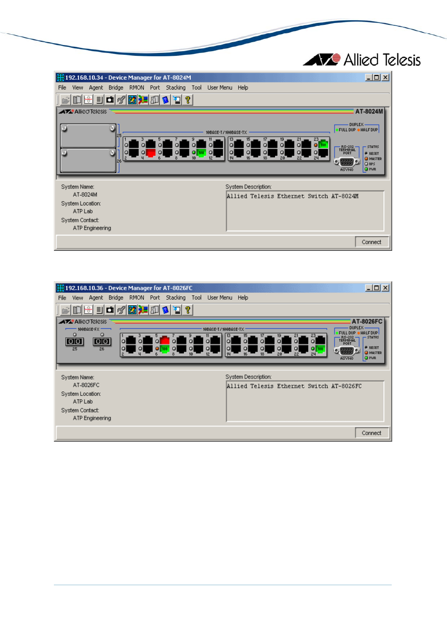Select green port 10 on the AT-8024M switch

201,152
